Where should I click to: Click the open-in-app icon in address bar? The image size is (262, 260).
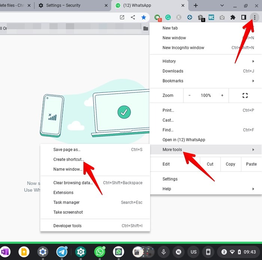coord(122,17)
